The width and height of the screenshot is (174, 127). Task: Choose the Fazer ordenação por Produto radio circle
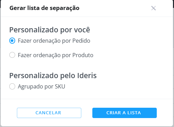[x=12, y=55]
